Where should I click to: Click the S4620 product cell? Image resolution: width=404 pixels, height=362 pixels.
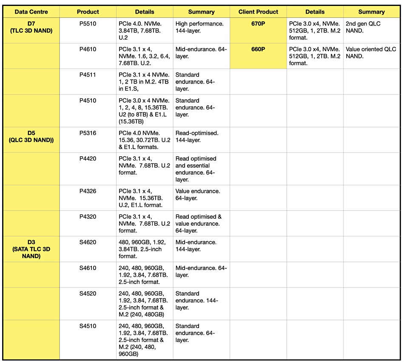(88, 249)
